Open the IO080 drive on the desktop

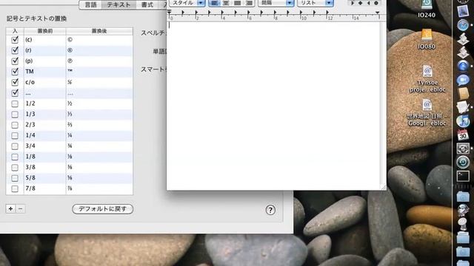(x=427, y=39)
